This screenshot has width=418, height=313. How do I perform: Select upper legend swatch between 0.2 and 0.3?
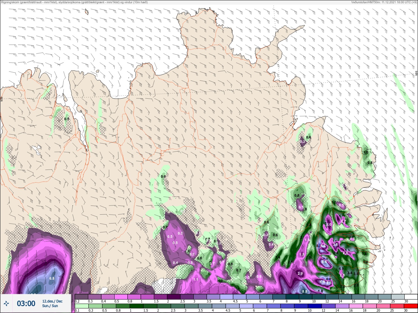pyautogui.click(x=81, y=297)
